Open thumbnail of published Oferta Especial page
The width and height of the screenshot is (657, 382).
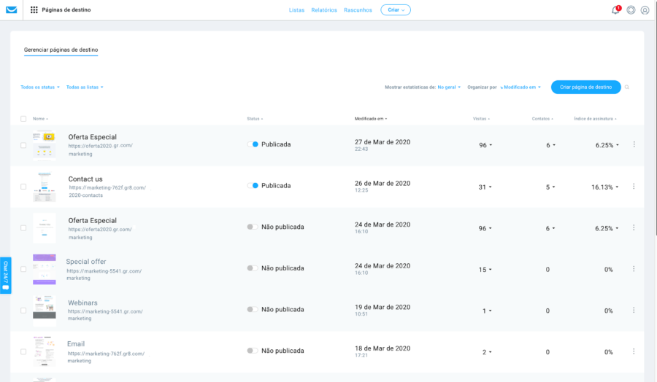coord(45,145)
